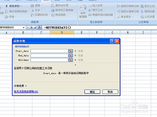
Task: Expand the Text (文本) dropdown arrow
Action: point(41,10)
